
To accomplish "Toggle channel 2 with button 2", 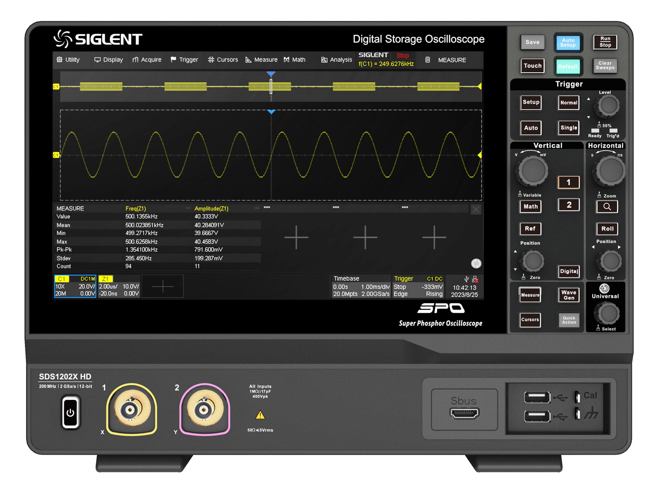I will point(568,205).
